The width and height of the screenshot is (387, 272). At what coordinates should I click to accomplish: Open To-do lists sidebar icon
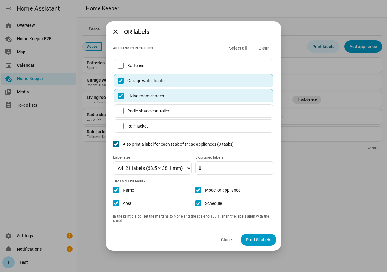coord(8,105)
